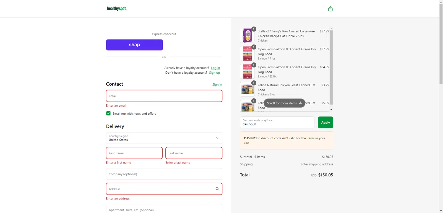Open the Country/Region dropdown
The height and width of the screenshot is (213, 443).
[x=164, y=138]
